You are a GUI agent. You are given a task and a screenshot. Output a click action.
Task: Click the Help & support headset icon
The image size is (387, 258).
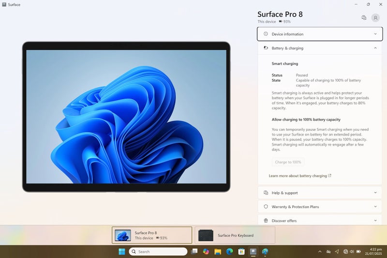coord(266,193)
